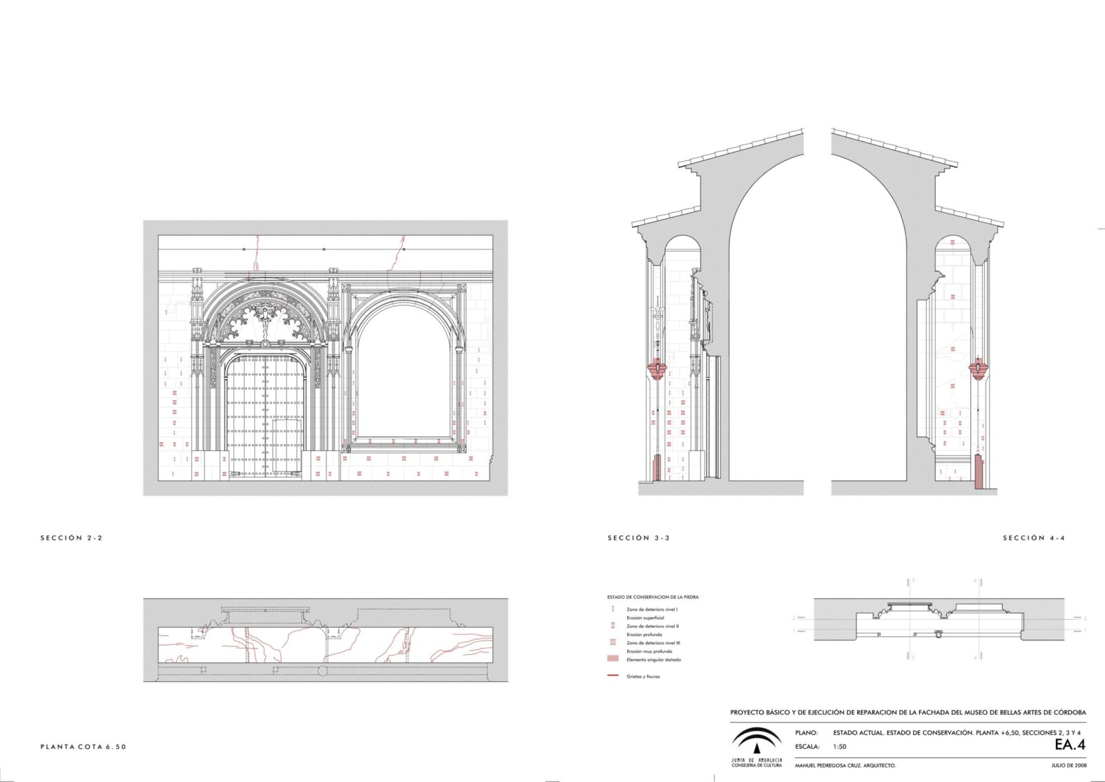Click the 'JULIO DE 2008' date text

pyautogui.click(x=1068, y=765)
